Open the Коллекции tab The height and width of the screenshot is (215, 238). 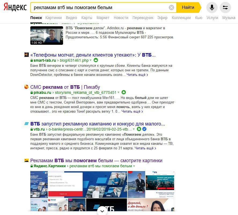pyautogui.click(x=181, y=18)
